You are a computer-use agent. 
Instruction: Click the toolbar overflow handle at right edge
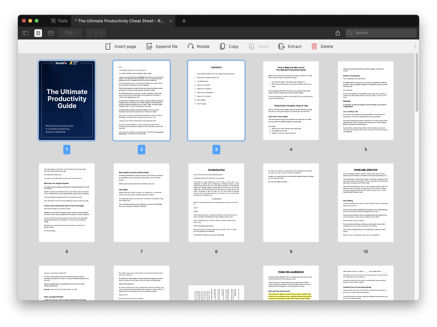415,47
